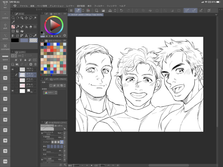Expand the ブラシサイズ plus expander
223x167 pixels.
pyautogui.click(x=42, y=133)
